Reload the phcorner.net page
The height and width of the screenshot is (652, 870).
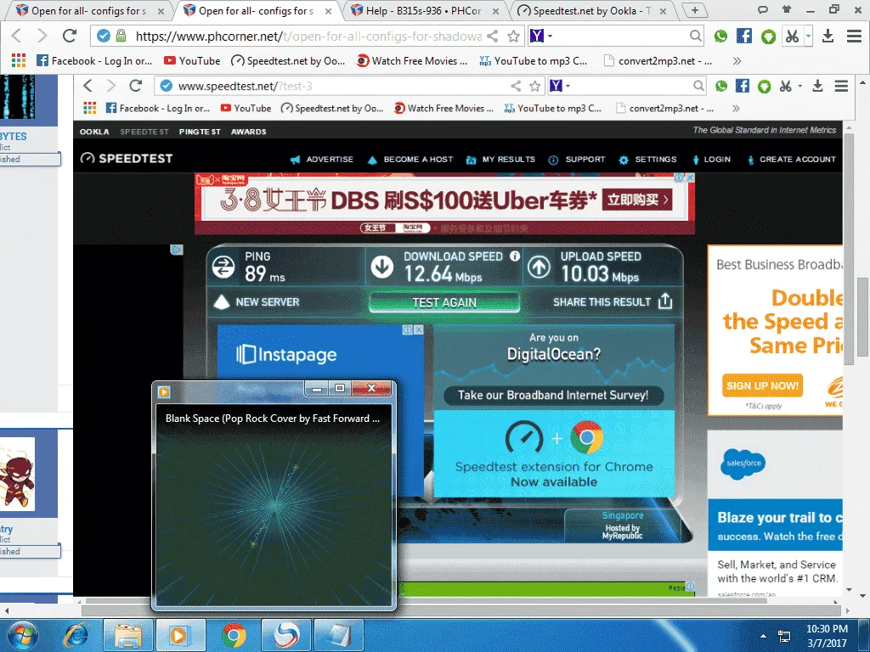(70, 36)
